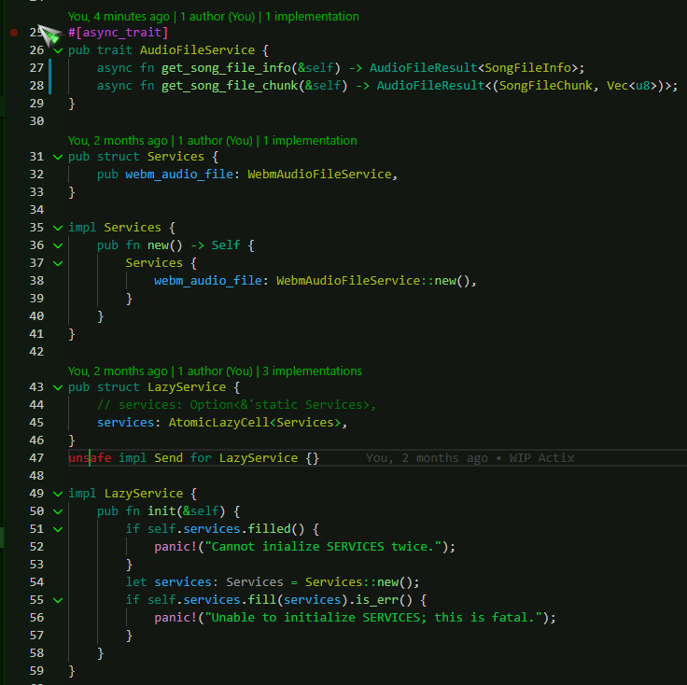The height and width of the screenshot is (685, 687).
Task: Fold the impl Services block at line 35
Action: [58, 228]
